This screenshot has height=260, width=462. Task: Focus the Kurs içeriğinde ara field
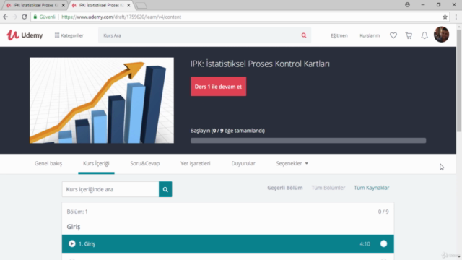click(110, 189)
